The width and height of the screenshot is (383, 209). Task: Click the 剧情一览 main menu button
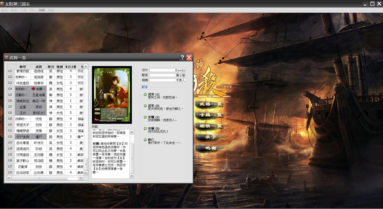[211, 126]
